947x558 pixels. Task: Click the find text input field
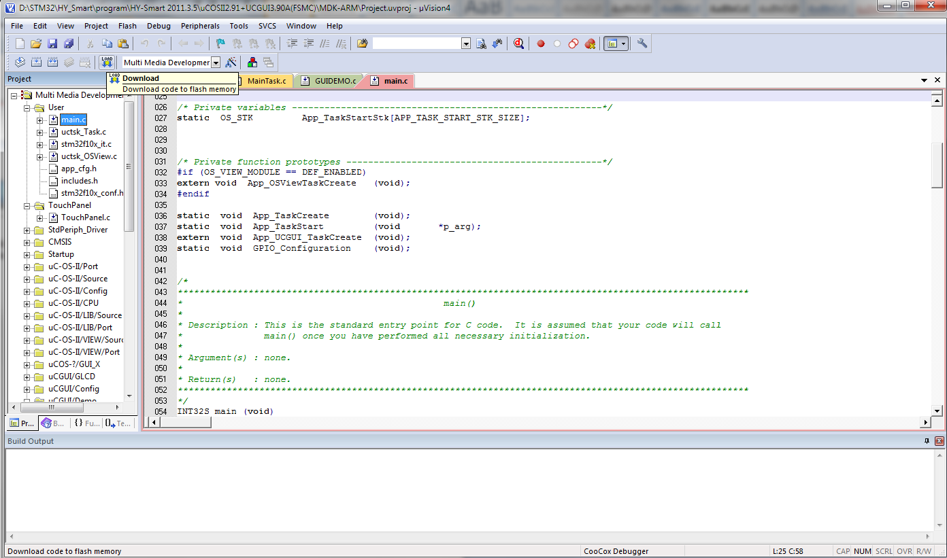point(416,43)
